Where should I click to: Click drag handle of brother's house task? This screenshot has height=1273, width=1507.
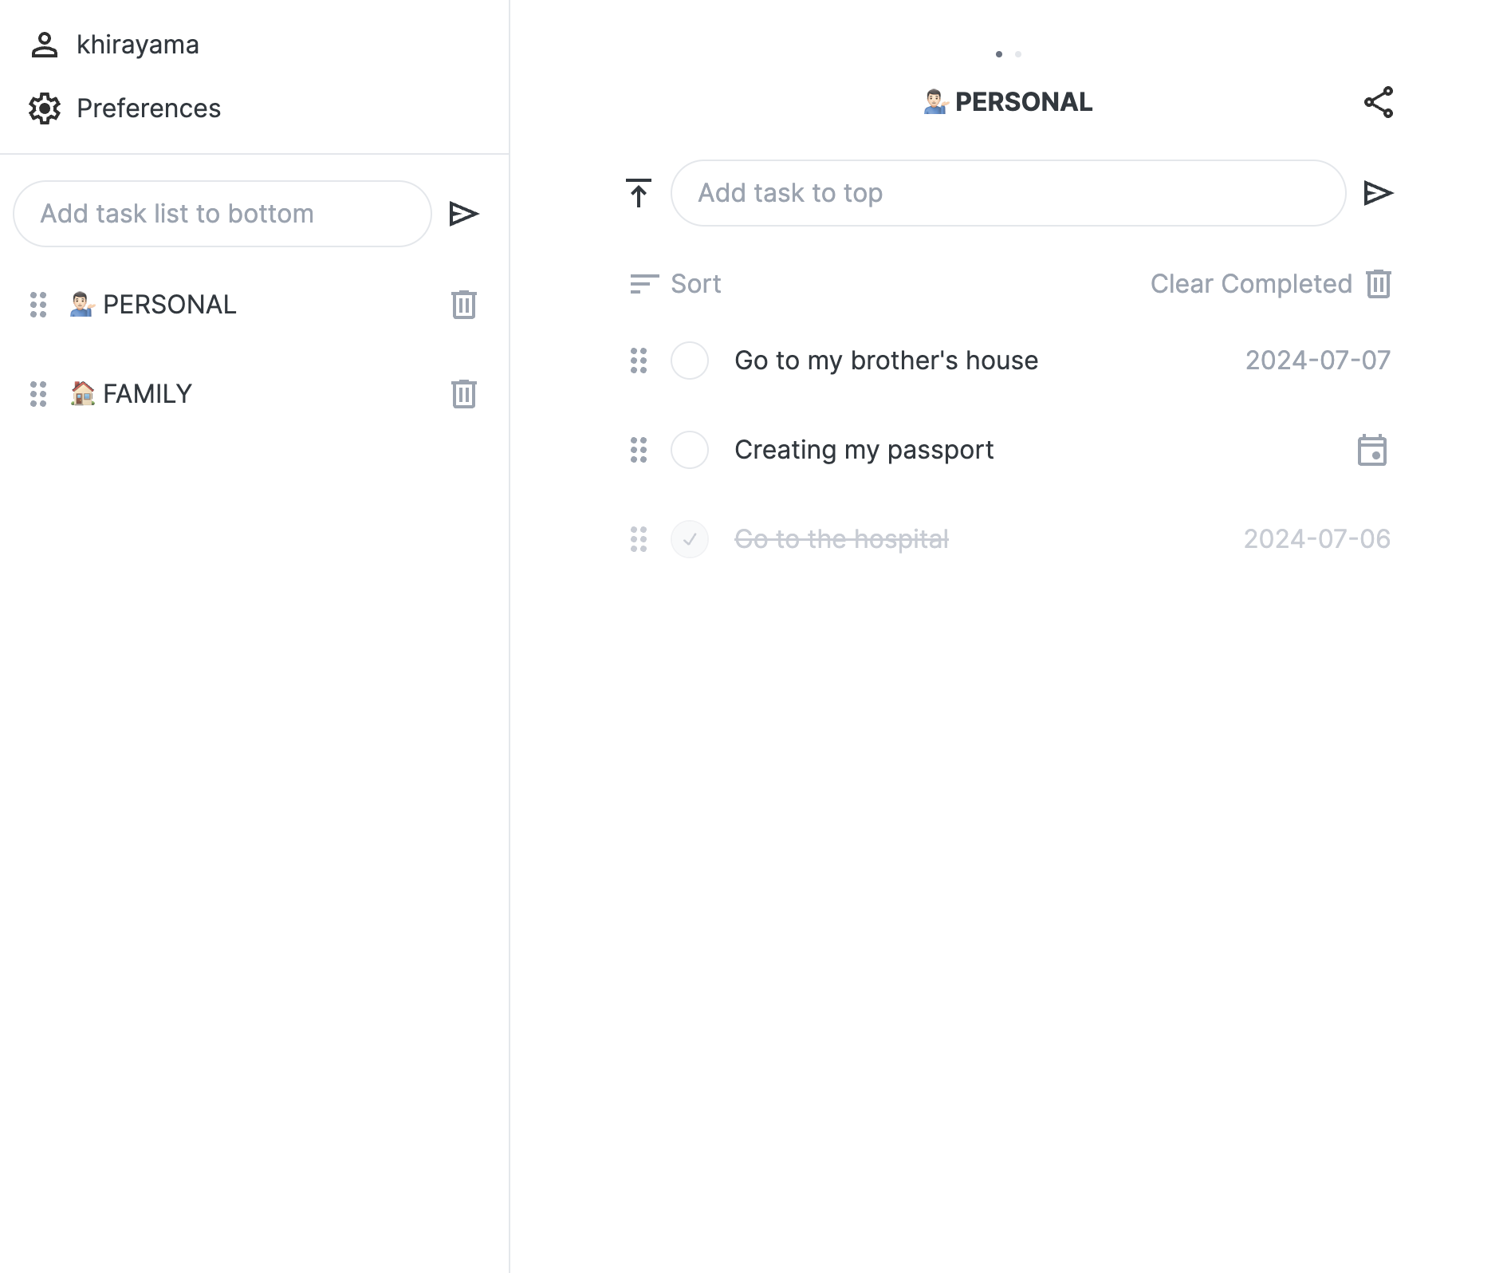coord(639,361)
